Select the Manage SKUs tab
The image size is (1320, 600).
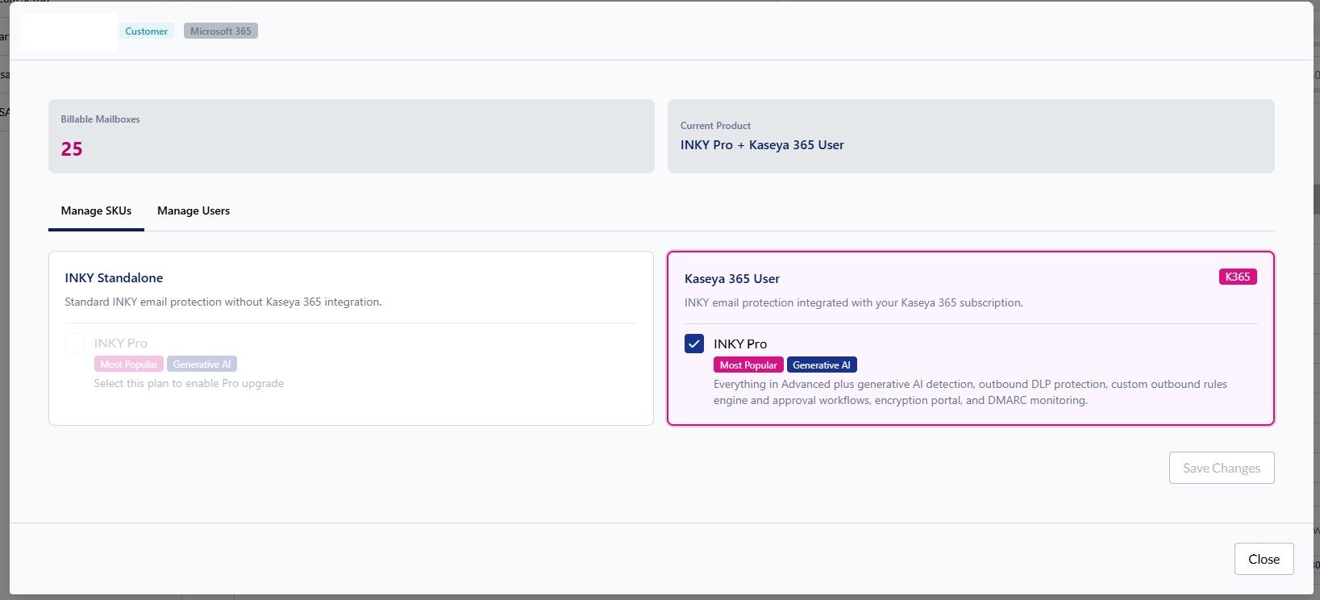pos(96,210)
